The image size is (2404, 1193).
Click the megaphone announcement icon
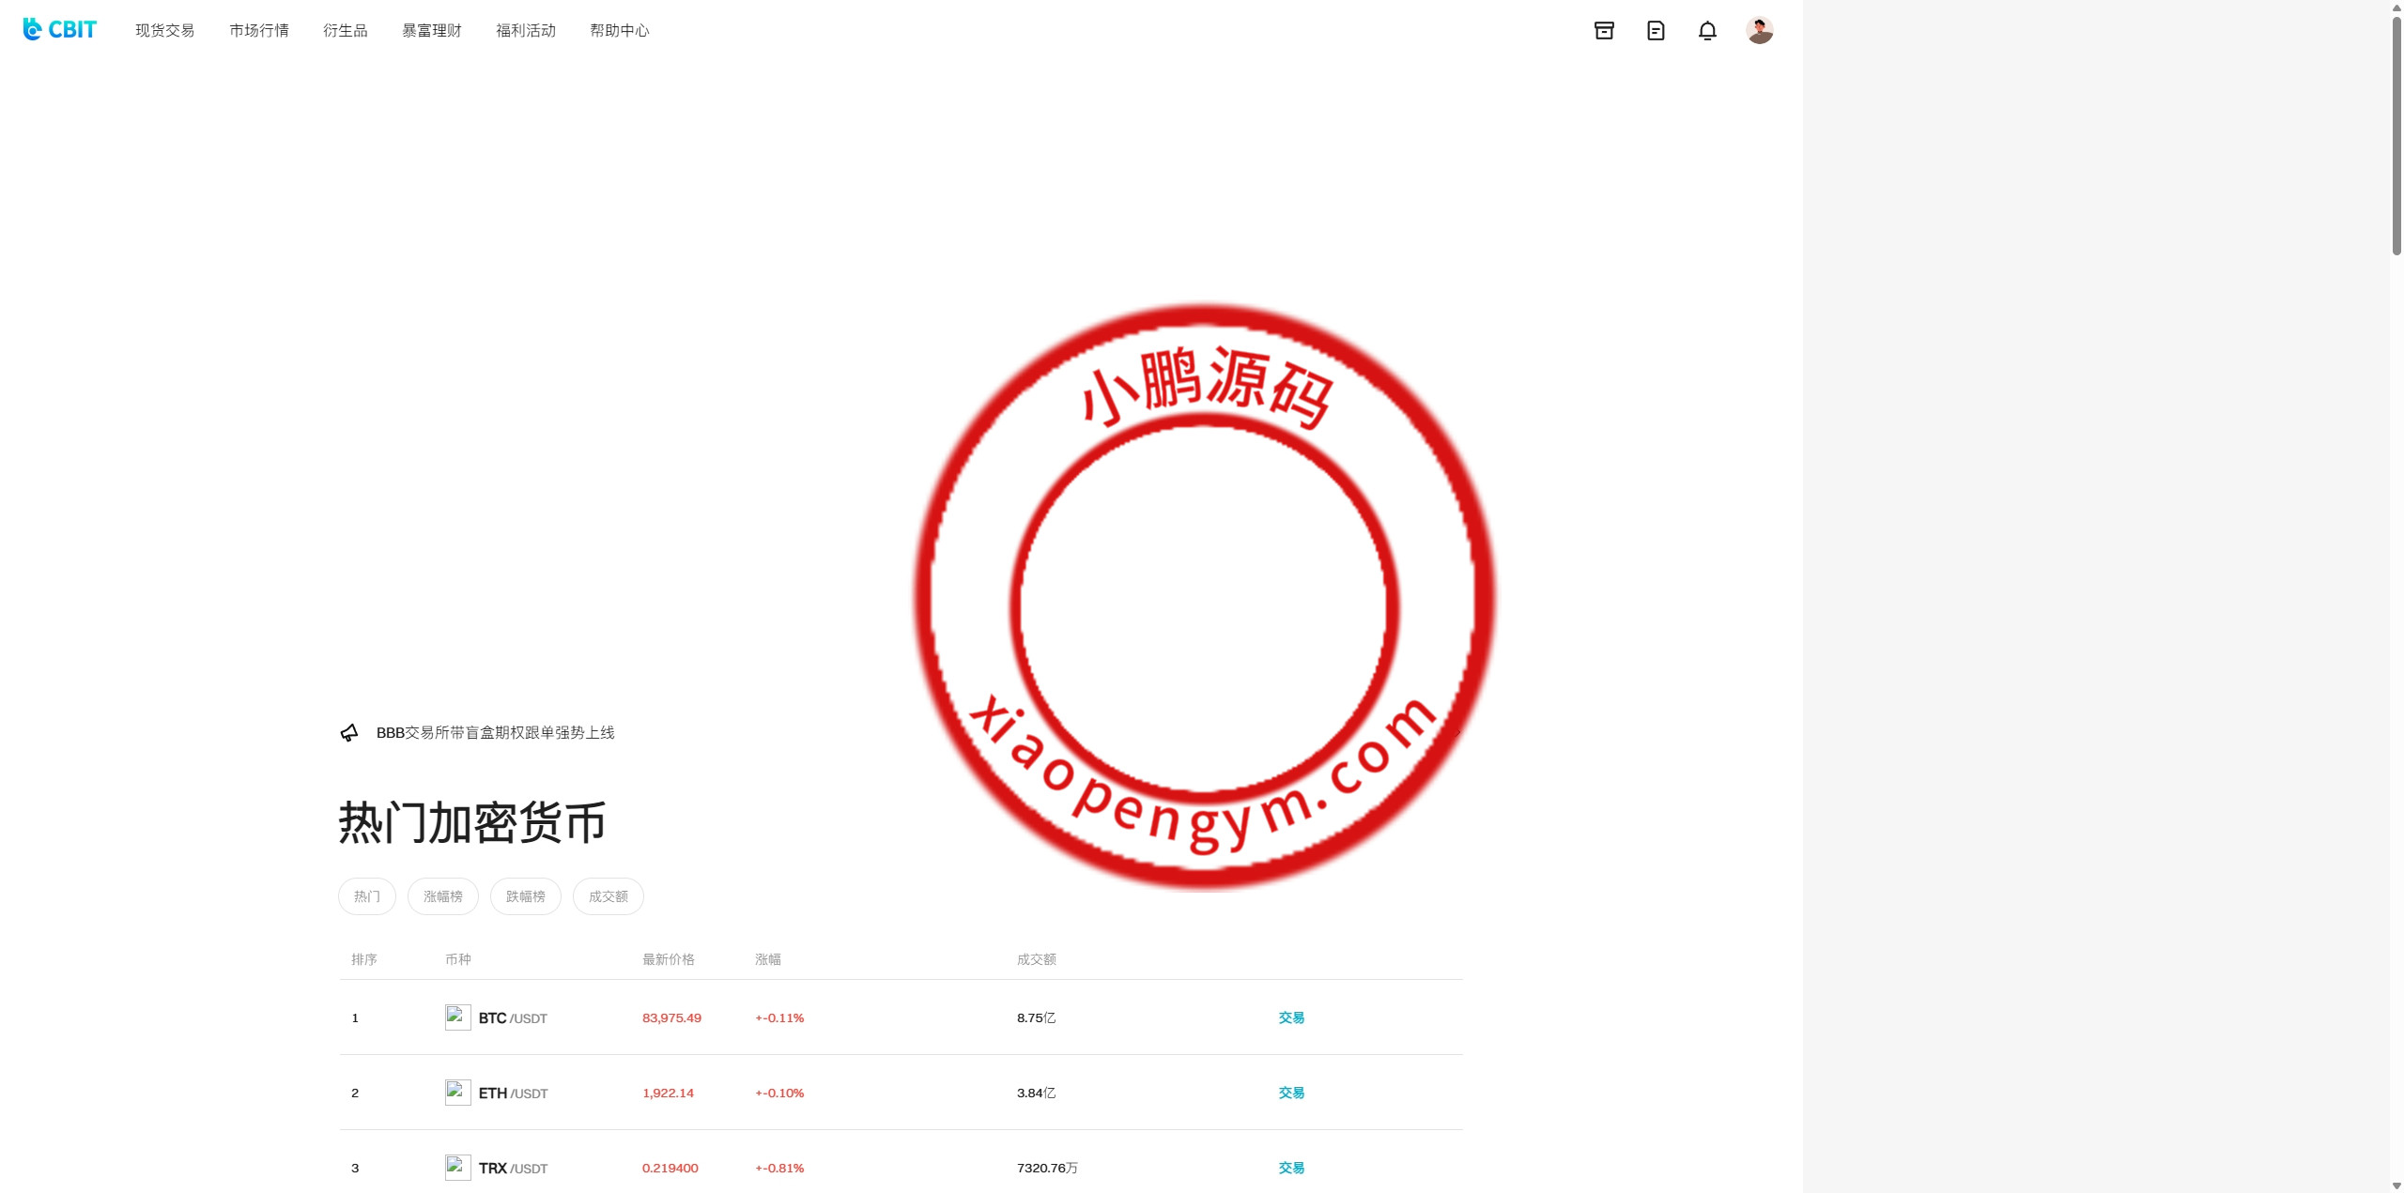[x=349, y=733]
